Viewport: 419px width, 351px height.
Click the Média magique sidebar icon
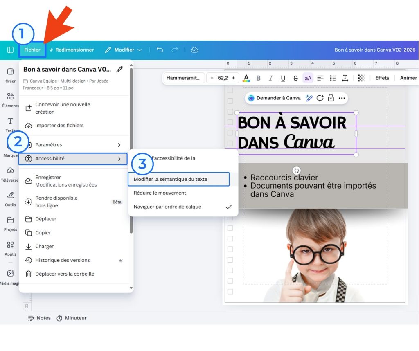(x=10, y=273)
